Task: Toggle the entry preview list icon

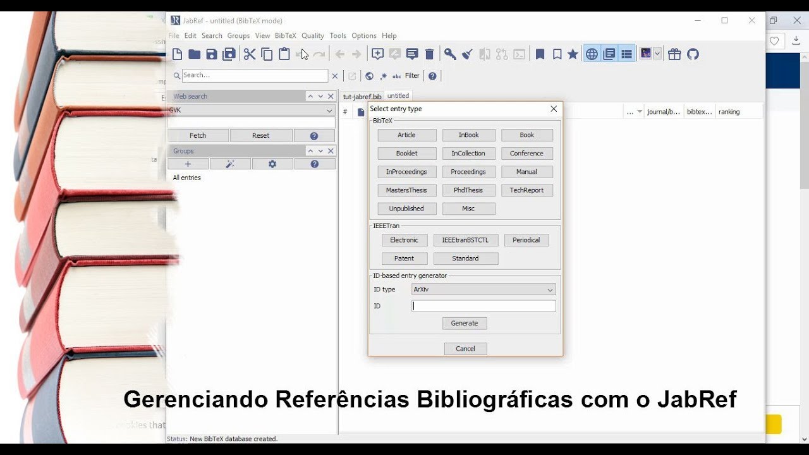Action: pos(626,54)
